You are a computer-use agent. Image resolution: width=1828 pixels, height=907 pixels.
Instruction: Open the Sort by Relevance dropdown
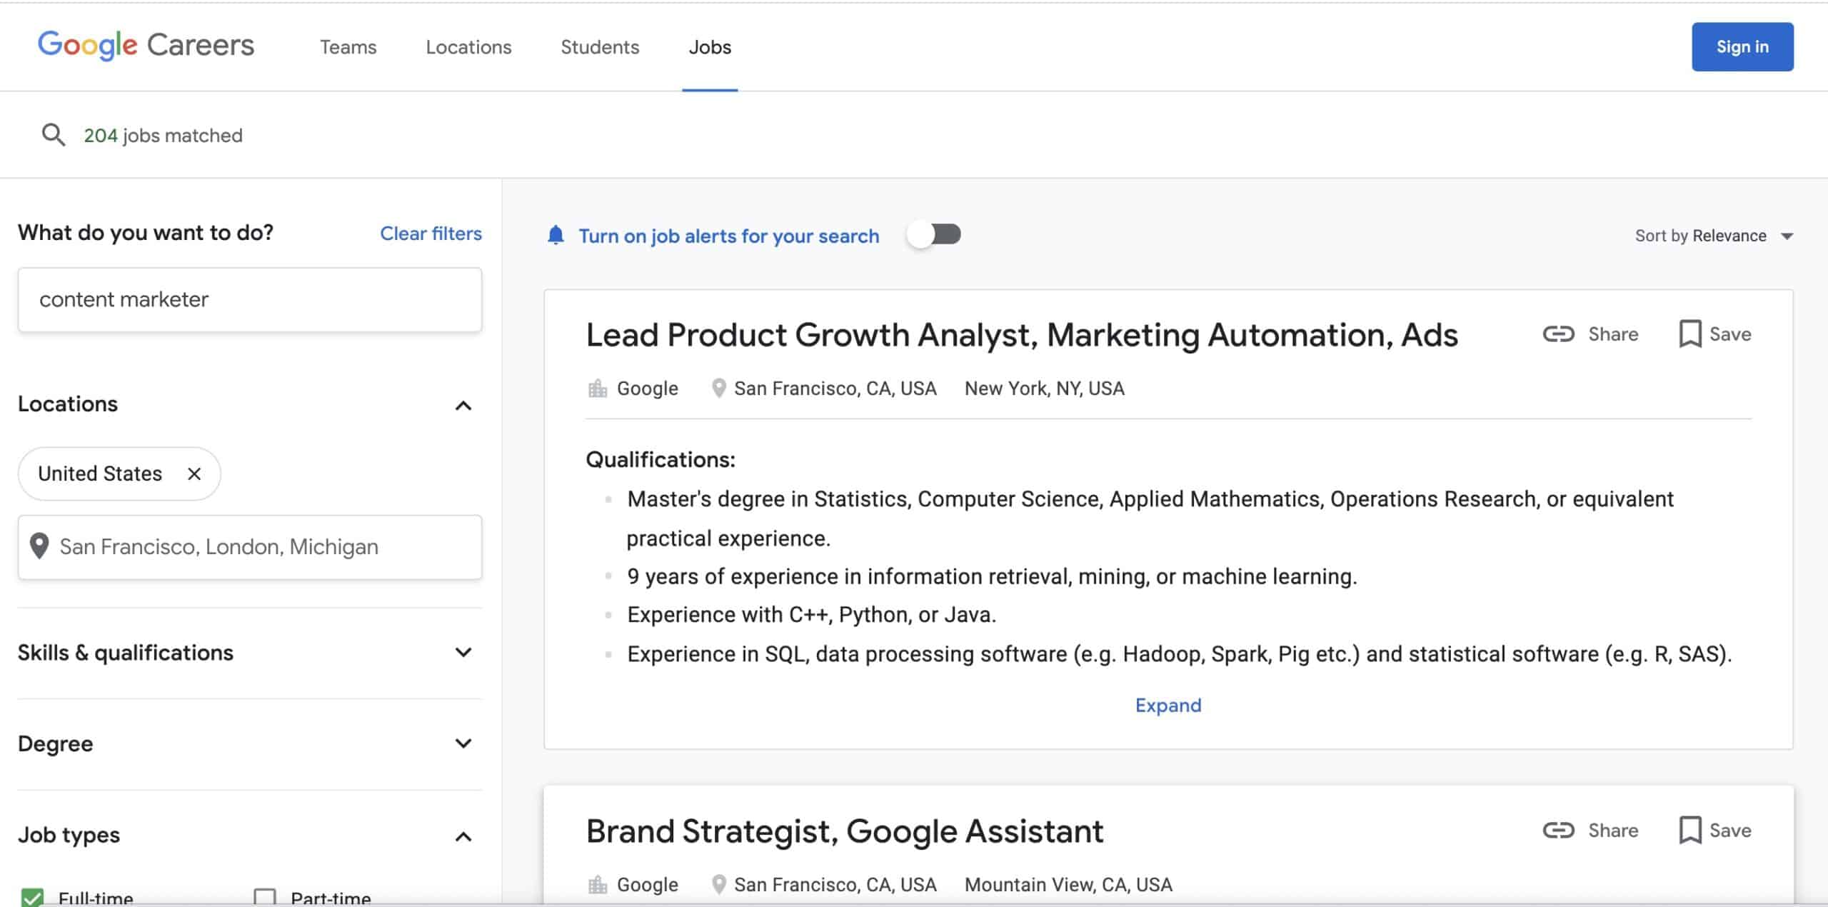click(x=1714, y=236)
